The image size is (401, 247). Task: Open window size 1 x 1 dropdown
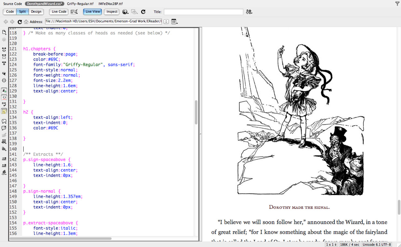(331, 245)
